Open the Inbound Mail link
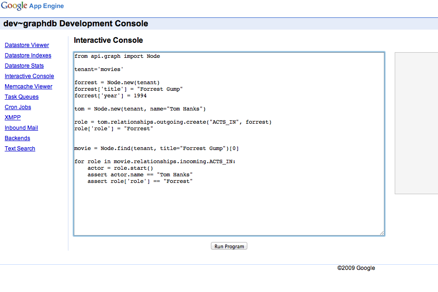Viewport: 438px width, 292px height. pyautogui.click(x=21, y=127)
